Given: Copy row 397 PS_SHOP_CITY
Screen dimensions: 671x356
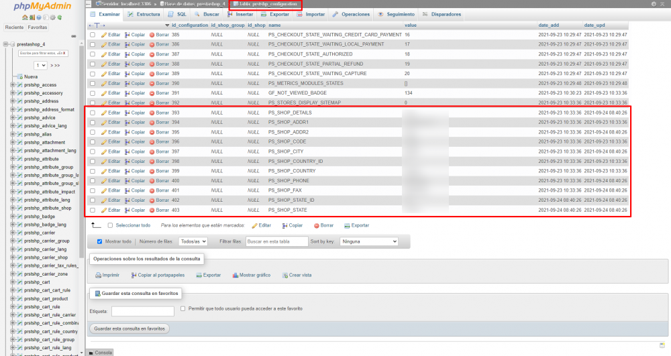Looking at the screenshot, I should pyautogui.click(x=135, y=152).
